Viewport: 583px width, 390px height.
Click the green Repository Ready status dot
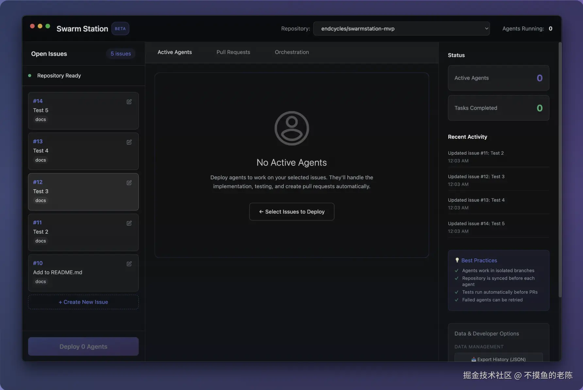tap(30, 75)
